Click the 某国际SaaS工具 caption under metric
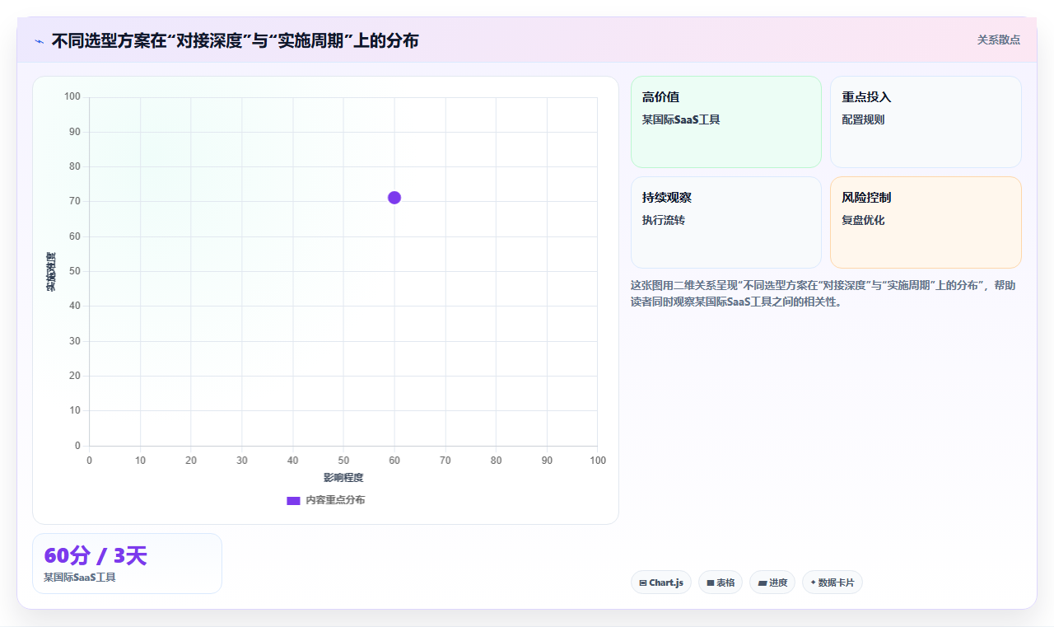1054x627 pixels. pos(80,578)
